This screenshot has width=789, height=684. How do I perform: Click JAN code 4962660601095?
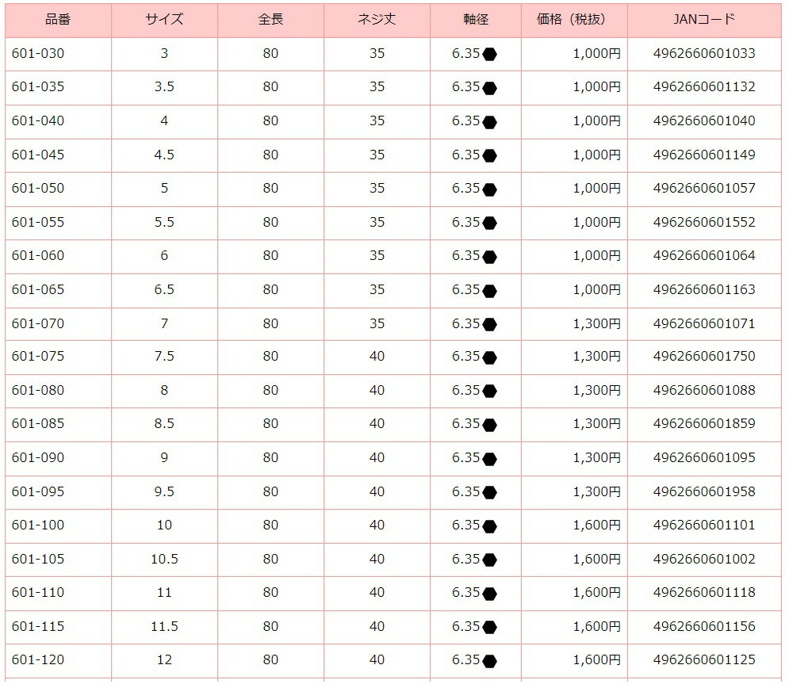[x=704, y=457]
